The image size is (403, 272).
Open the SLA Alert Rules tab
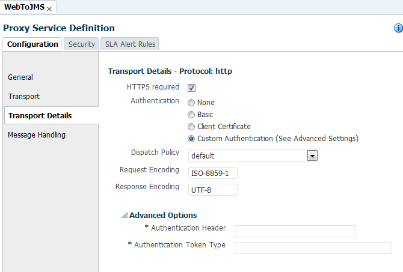[130, 44]
